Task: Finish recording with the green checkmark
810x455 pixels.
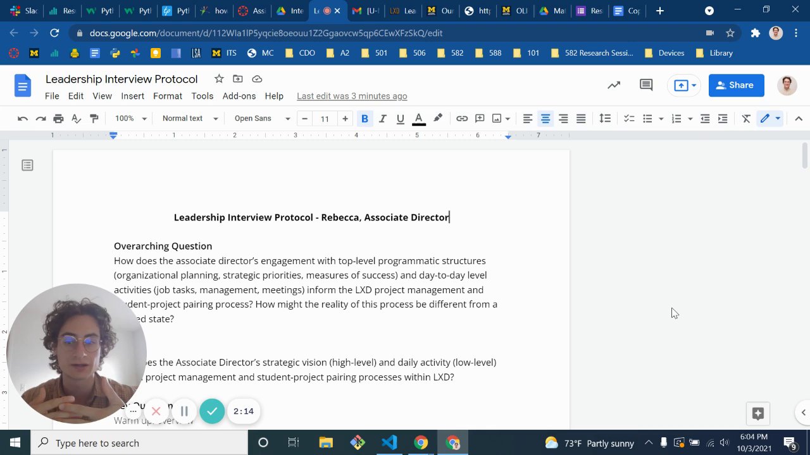Action: [212, 411]
